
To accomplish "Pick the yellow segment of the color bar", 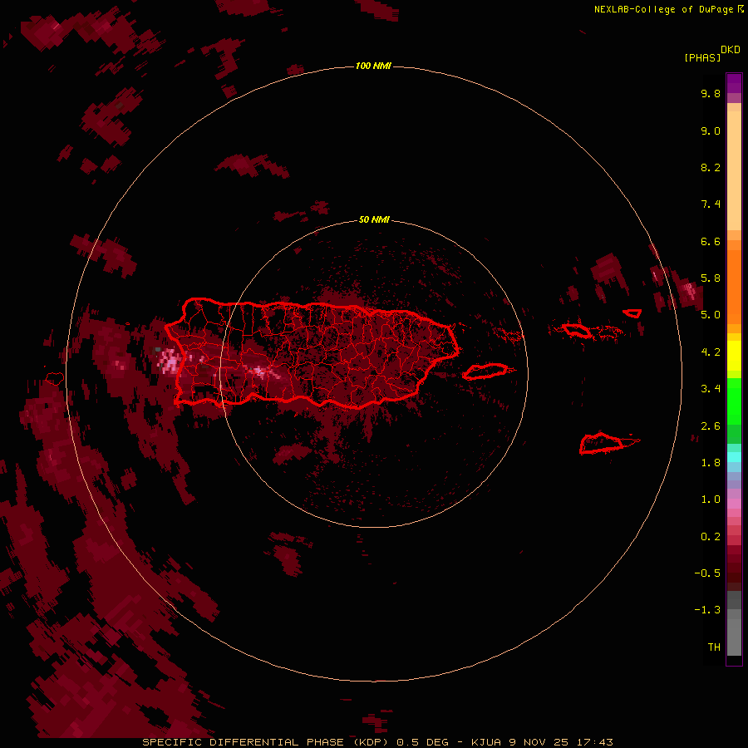I will pos(734,356).
